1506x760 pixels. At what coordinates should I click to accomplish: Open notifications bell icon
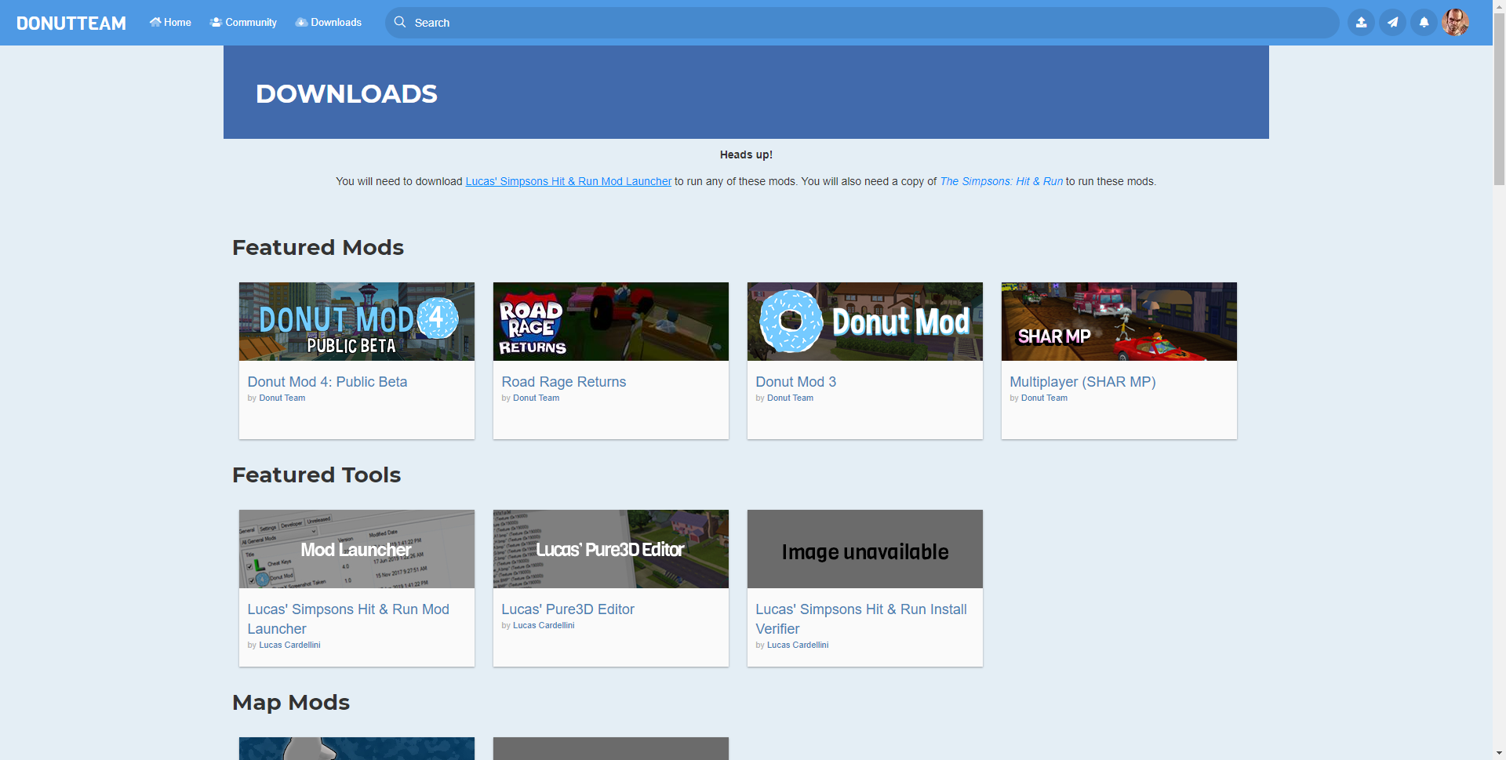pos(1424,23)
